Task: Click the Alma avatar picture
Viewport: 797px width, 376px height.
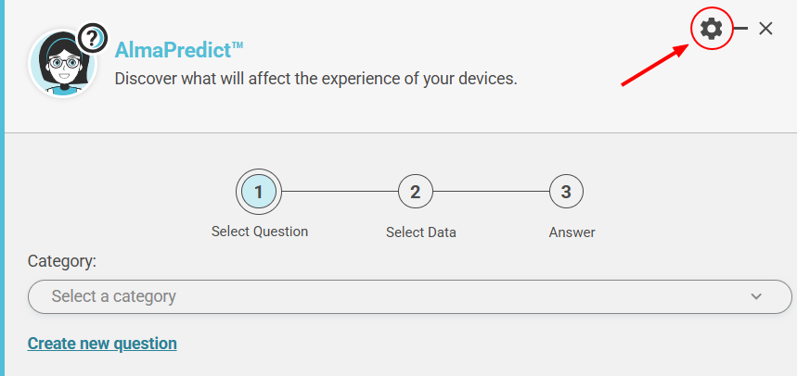Action: click(61, 64)
